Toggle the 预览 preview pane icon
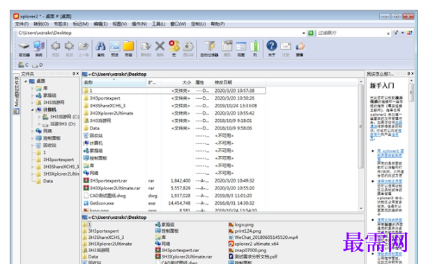The image size is (421, 264). pos(114,49)
